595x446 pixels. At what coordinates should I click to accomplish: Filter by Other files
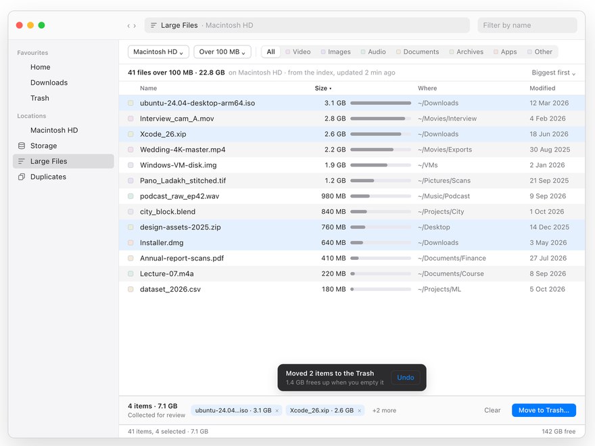[x=540, y=52]
